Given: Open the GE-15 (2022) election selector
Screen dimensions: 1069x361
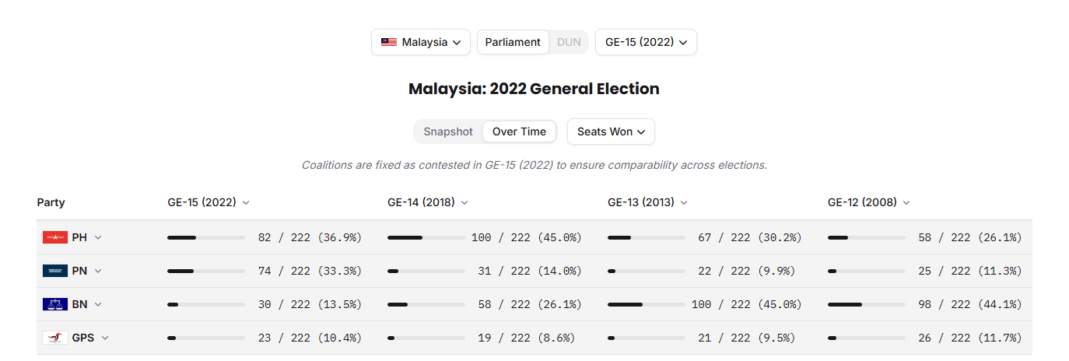Looking at the screenshot, I should (646, 42).
